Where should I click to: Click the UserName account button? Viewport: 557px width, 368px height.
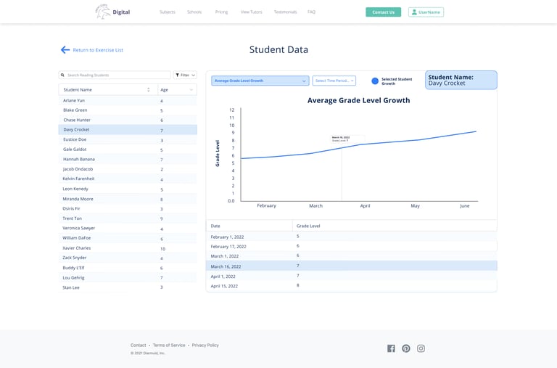pos(426,12)
